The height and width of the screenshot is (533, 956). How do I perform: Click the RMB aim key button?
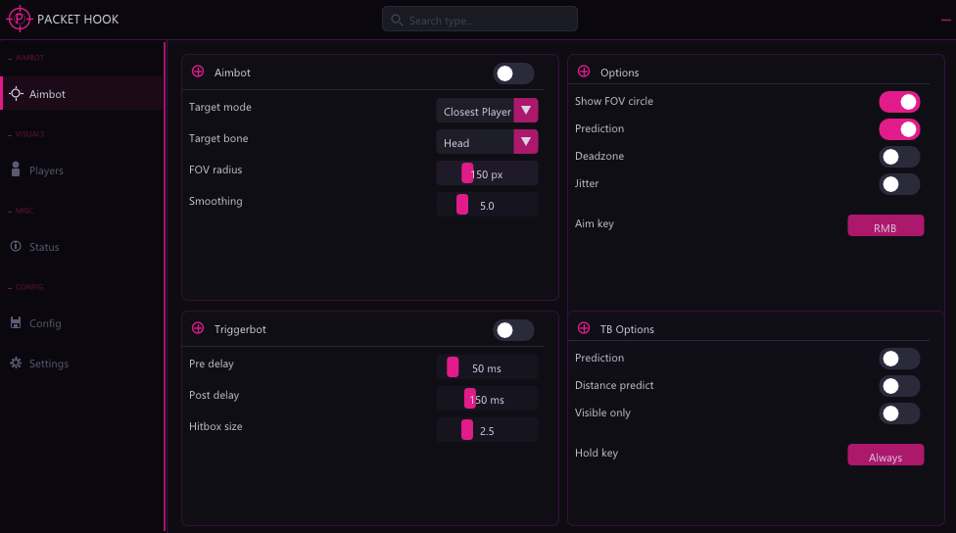[885, 225]
